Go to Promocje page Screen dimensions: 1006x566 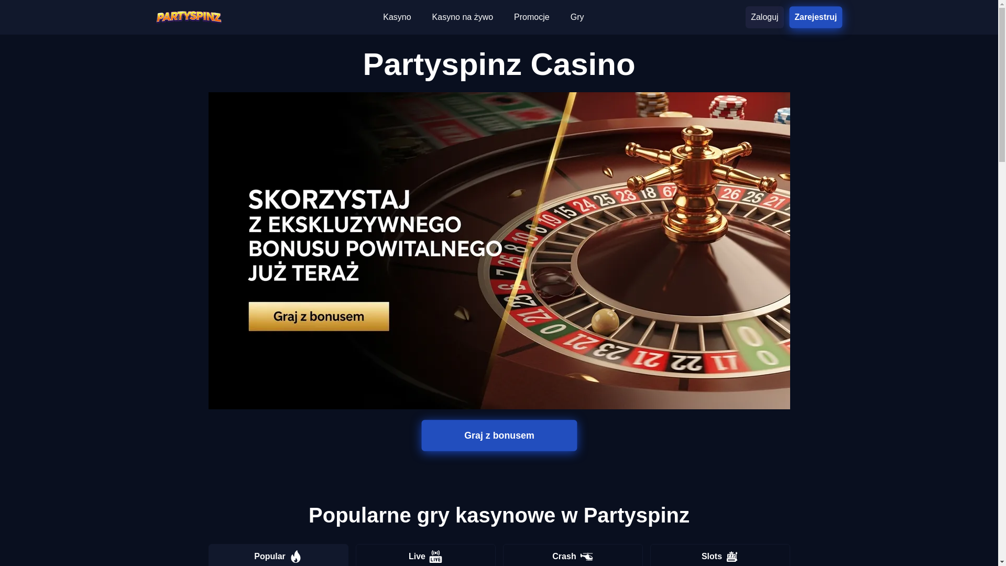click(531, 17)
